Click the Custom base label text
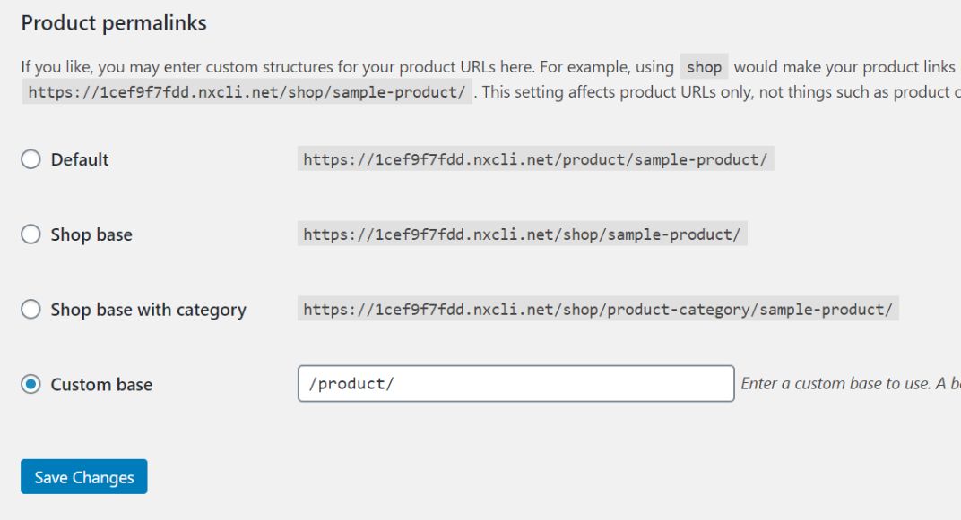Screen dimensions: 961x520 (x=100, y=384)
